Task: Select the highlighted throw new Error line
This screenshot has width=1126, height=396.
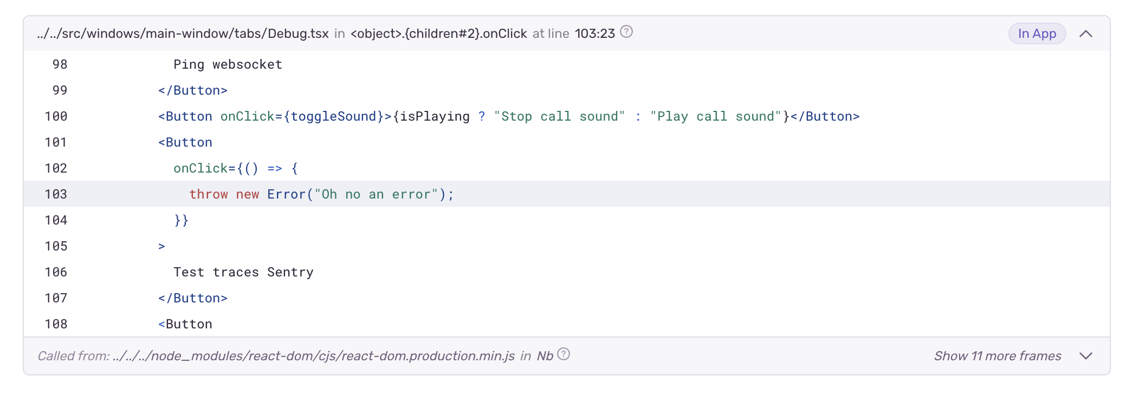Action: coord(321,194)
